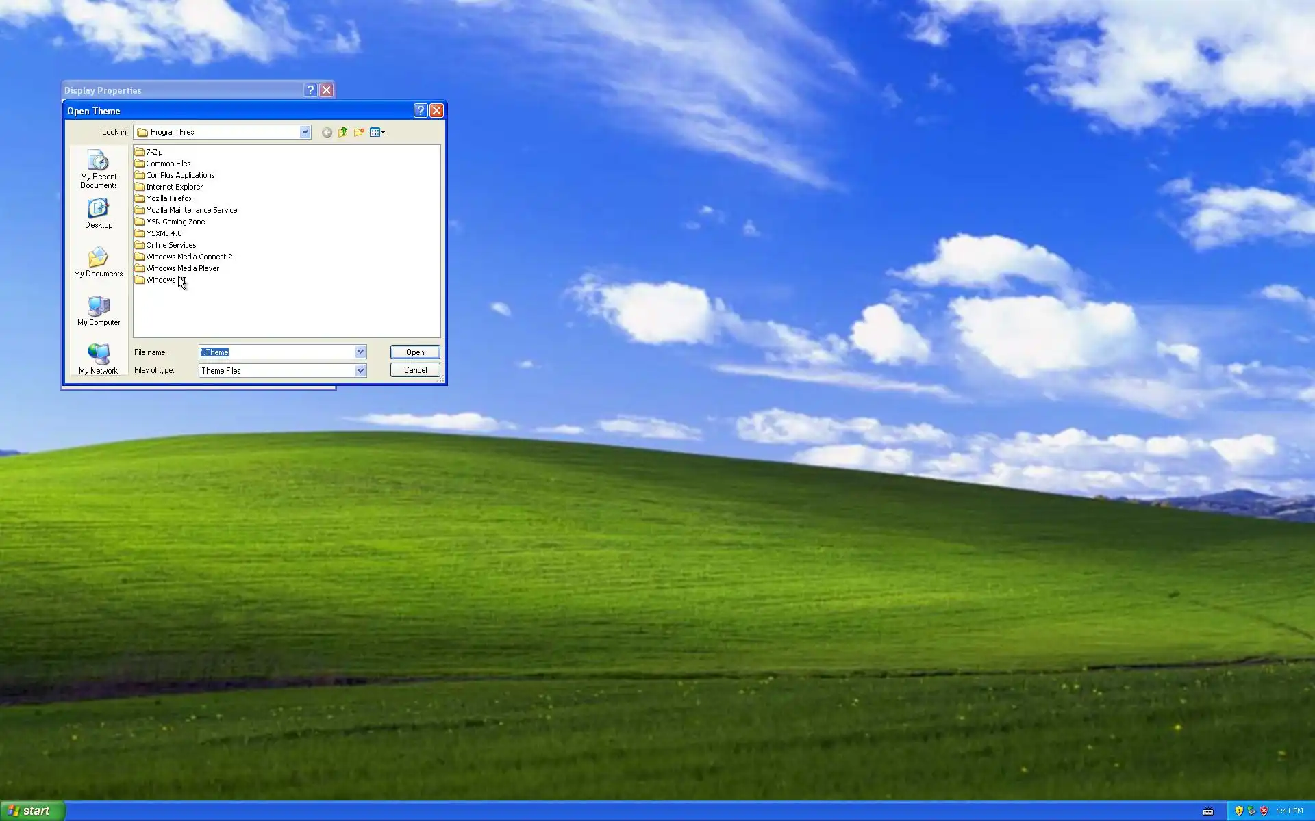
Task: Click the Open Theme help question-mark button
Action: [x=421, y=111]
